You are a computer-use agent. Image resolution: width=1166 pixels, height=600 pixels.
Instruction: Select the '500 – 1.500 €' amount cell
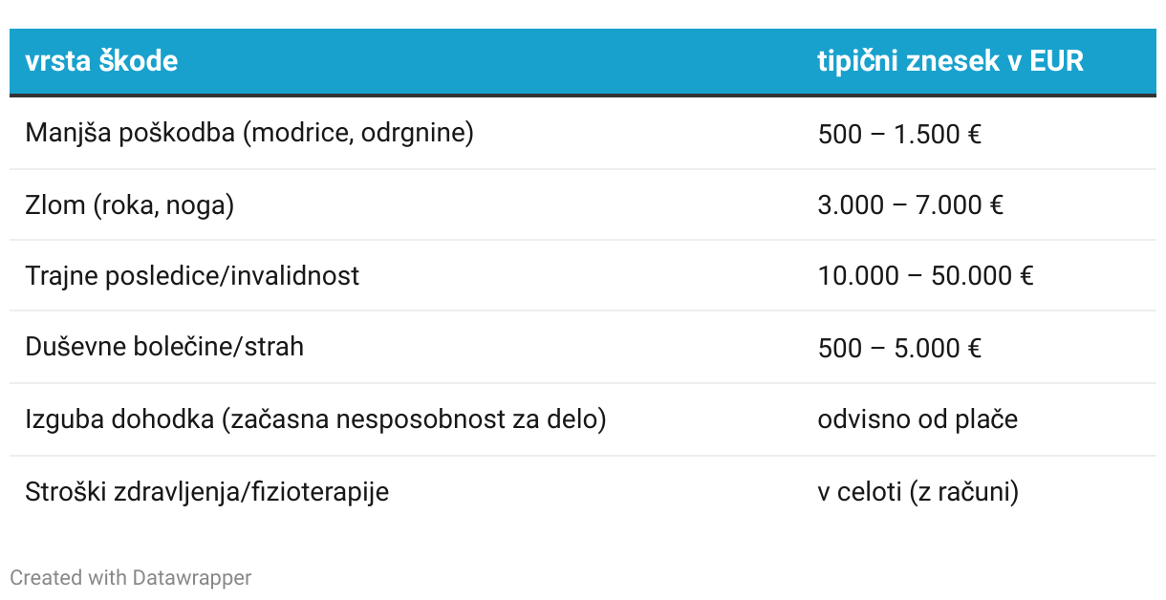[899, 134]
